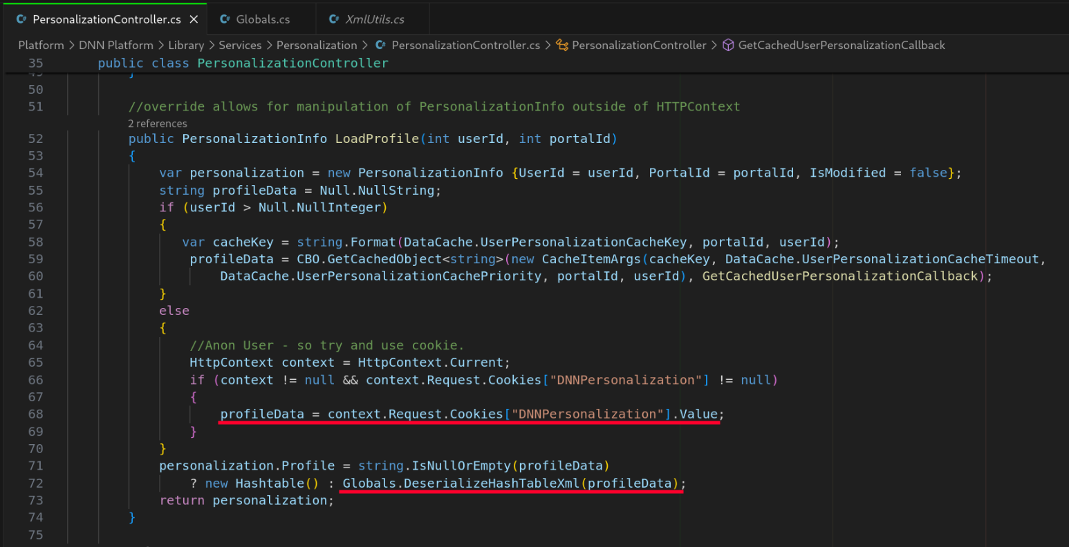Close the PersonalizationController.cs tab

tap(194, 19)
